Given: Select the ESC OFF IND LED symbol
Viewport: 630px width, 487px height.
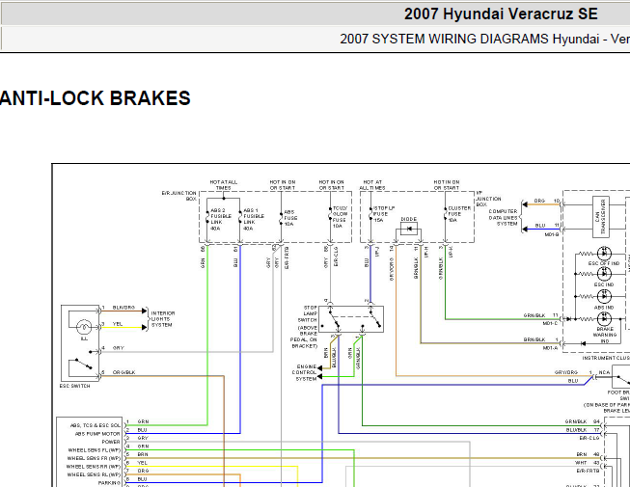Looking at the screenshot, I should [x=604, y=254].
